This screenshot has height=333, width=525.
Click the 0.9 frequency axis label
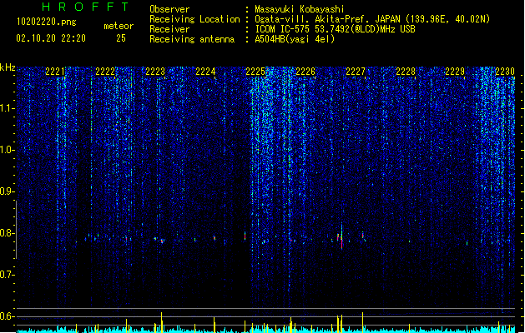pos(7,191)
